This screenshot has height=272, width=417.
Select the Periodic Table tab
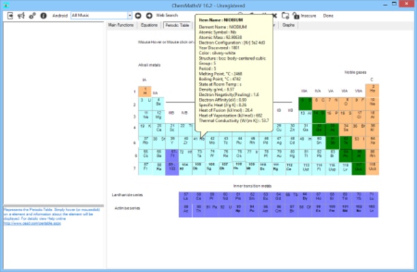click(x=177, y=25)
